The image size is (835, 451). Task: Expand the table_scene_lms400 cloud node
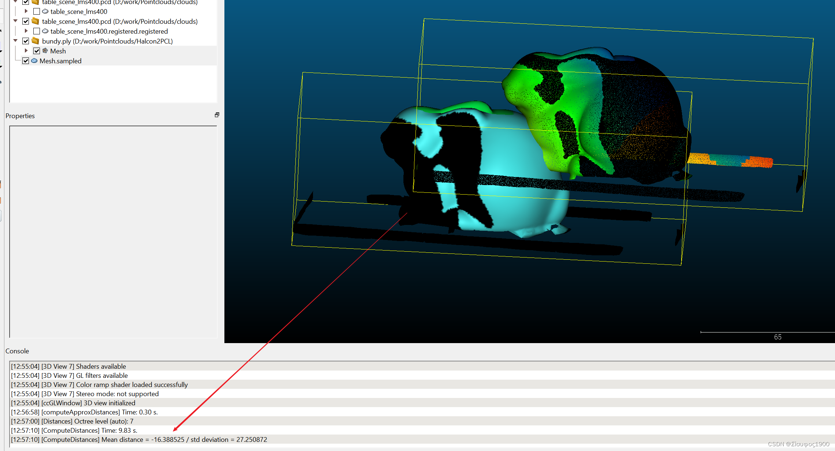click(26, 11)
